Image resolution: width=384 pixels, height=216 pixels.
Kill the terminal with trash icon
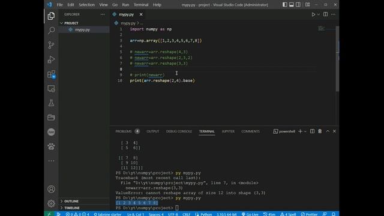pos(320,131)
